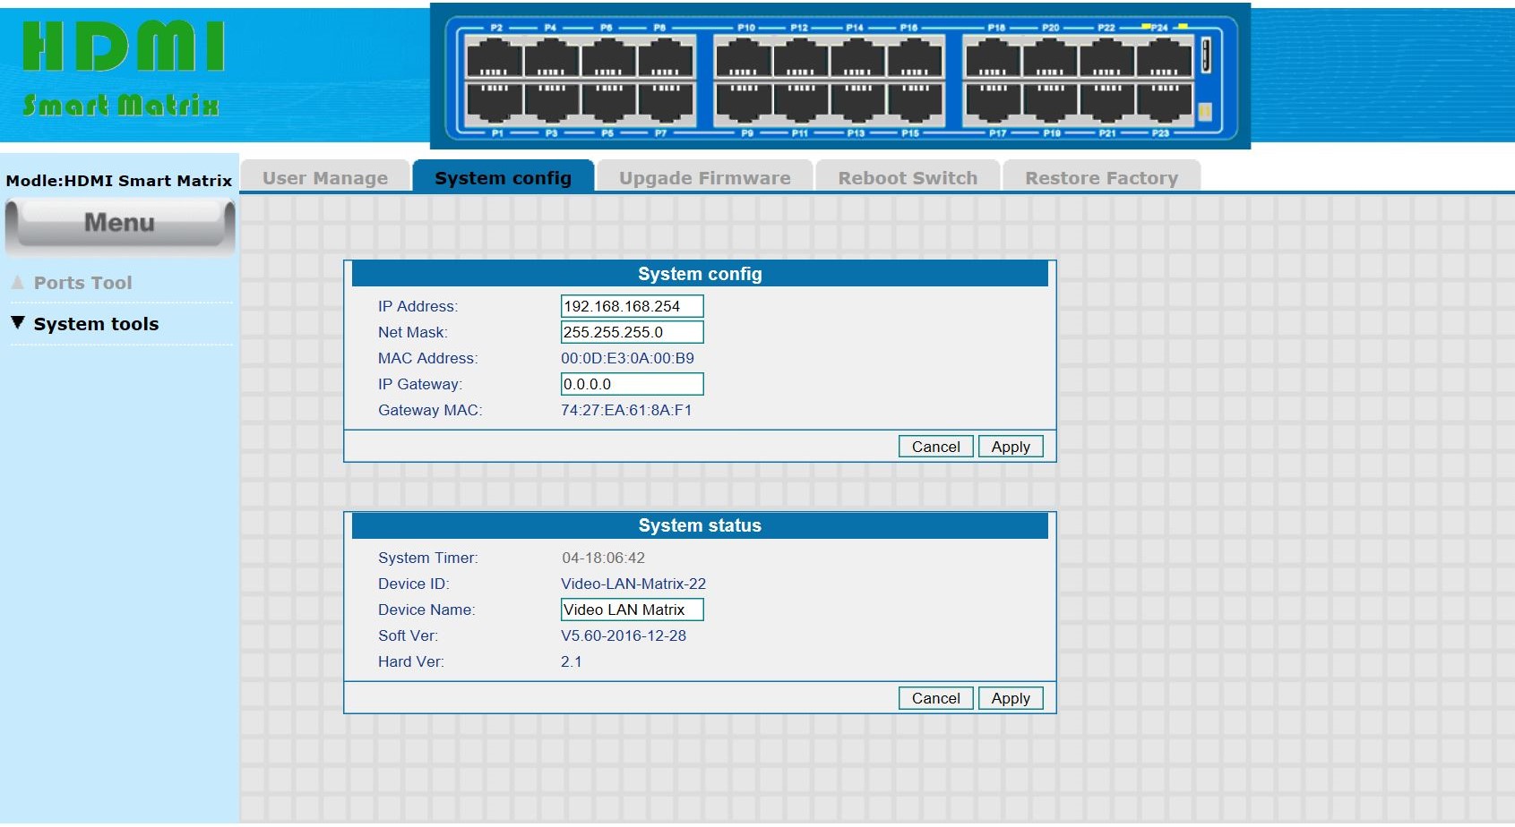Open the Upgade Firmware tab
The width and height of the screenshot is (1515, 827).
(x=705, y=177)
